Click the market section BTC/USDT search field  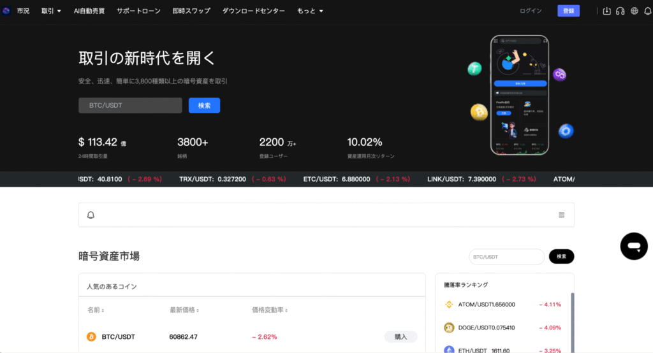click(x=507, y=257)
